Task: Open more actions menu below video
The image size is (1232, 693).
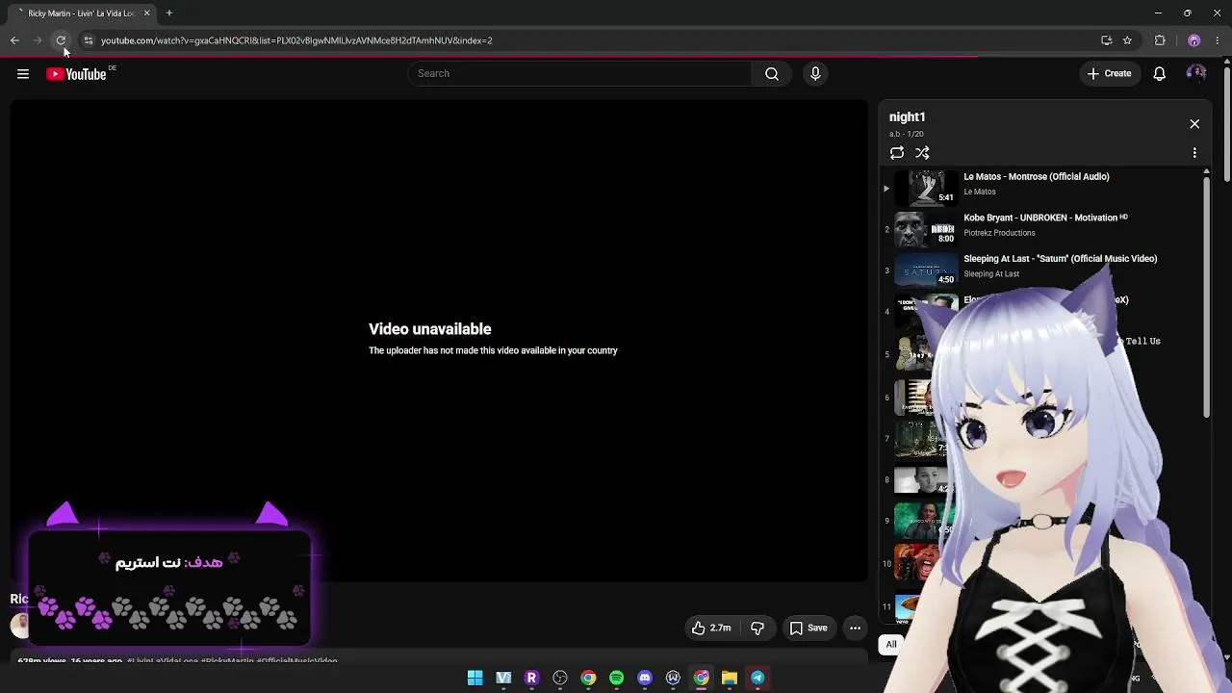Action: 855,629
